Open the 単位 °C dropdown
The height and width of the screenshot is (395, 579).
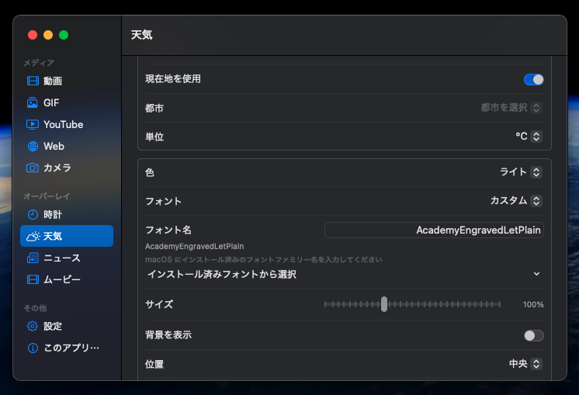pyautogui.click(x=529, y=137)
